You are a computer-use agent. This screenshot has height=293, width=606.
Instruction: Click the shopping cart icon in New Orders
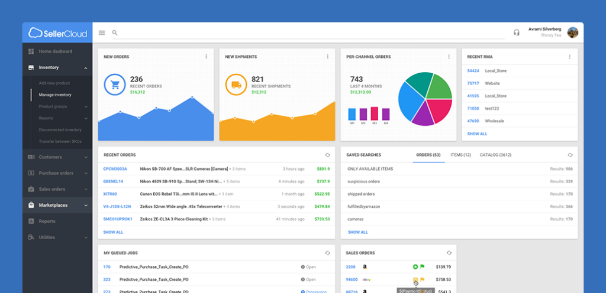(x=115, y=84)
